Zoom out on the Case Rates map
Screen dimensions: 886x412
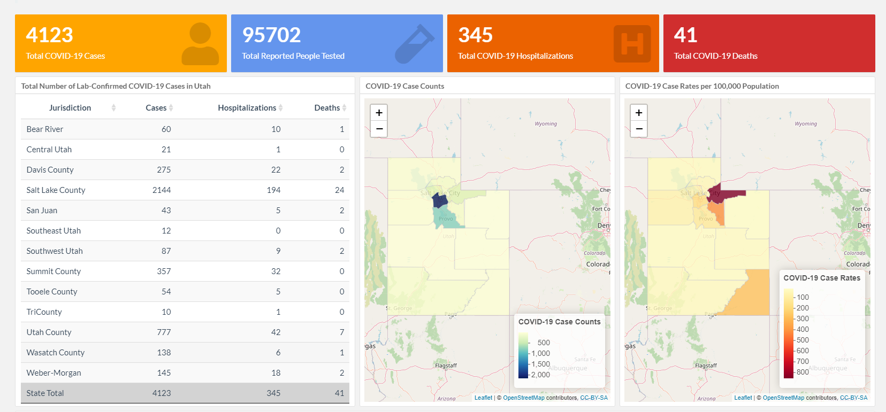click(639, 129)
